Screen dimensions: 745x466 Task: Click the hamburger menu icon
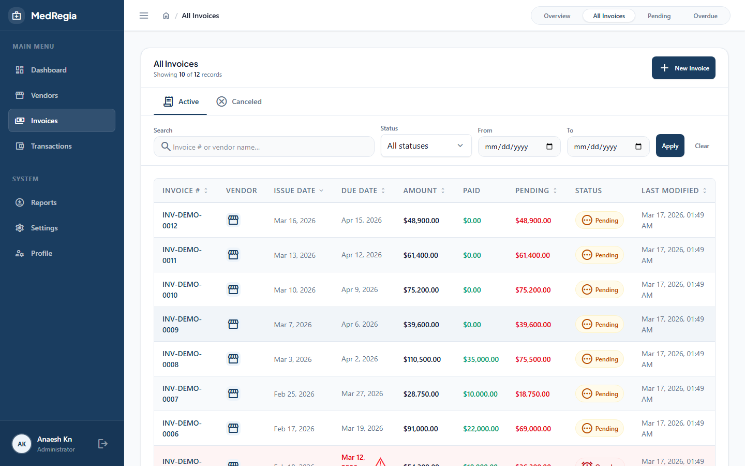(x=144, y=16)
